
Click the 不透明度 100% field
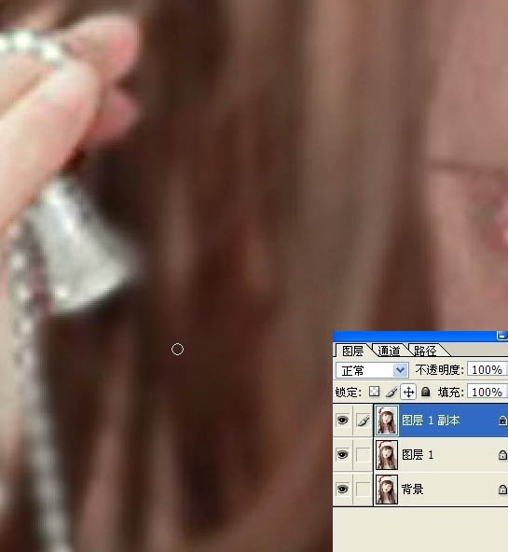point(487,370)
